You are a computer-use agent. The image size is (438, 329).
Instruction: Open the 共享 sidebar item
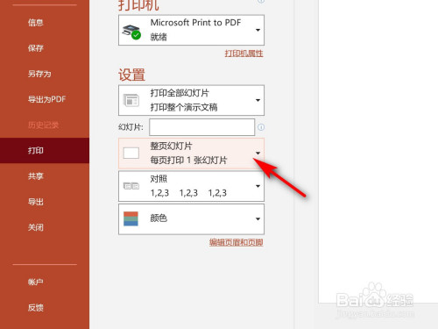pos(36,176)
